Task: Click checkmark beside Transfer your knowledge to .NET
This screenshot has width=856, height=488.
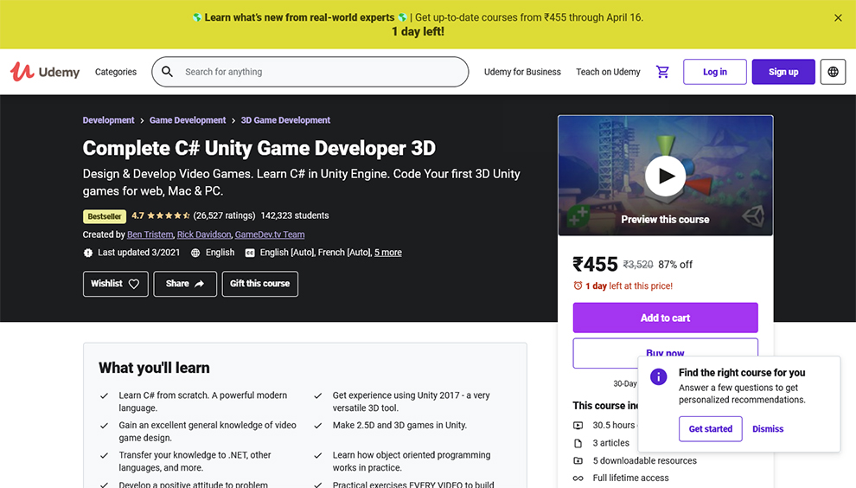Action: point(104,455)
